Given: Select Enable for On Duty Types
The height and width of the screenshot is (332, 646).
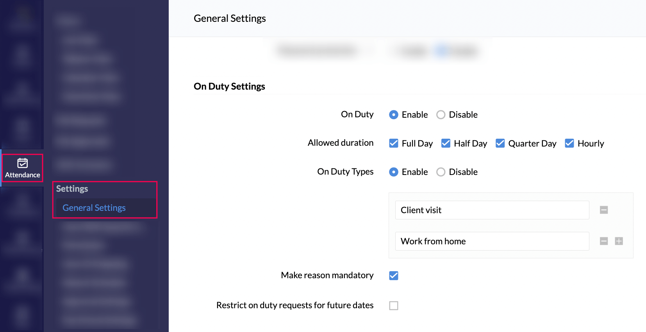Looking at the screenshot, I should (x=394, y=172).
